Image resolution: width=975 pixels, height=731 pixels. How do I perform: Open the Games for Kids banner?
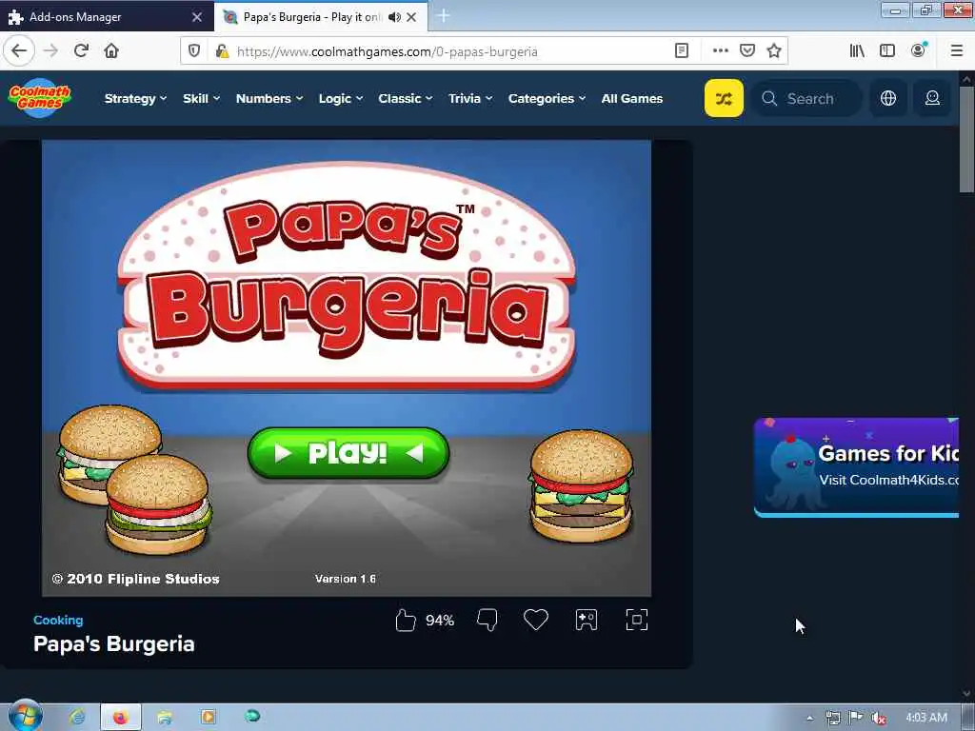click(856, 466)
